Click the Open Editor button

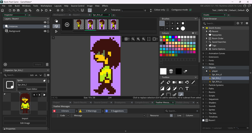point(32,89)
